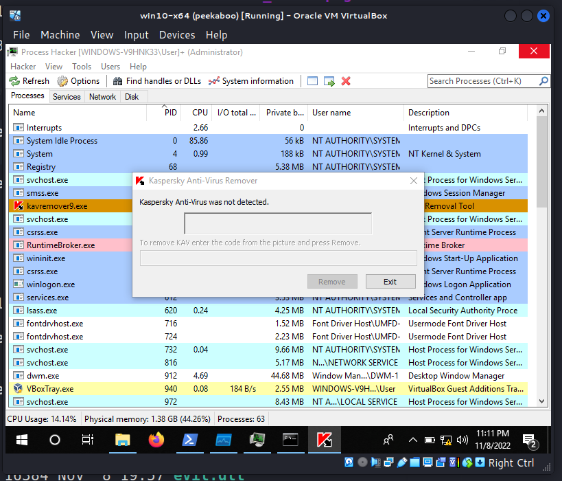Open the notification center with badge 2
The width and height of the screenshot is (562, 481).
529,440
